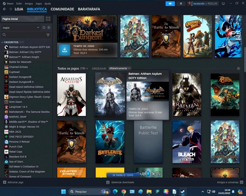
Task: Go to the COMUNIDADE tab
Action: (62, 9)
